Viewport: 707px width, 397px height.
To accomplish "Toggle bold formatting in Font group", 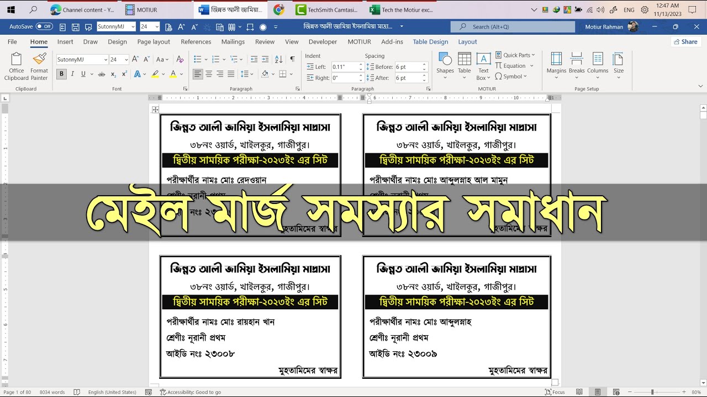I will coord(61,74).
